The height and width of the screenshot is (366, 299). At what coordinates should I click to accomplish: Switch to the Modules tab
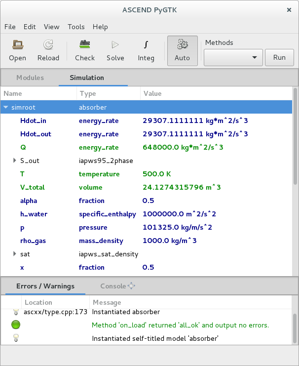click(x=30, y=78)
